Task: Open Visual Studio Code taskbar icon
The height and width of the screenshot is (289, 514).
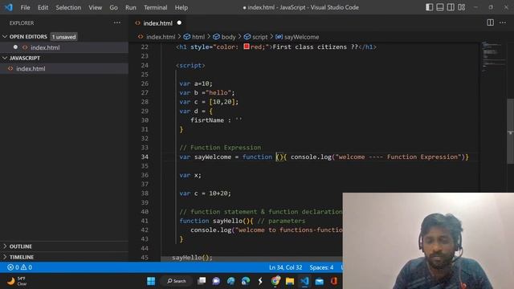Action: [x=304, y=281]
